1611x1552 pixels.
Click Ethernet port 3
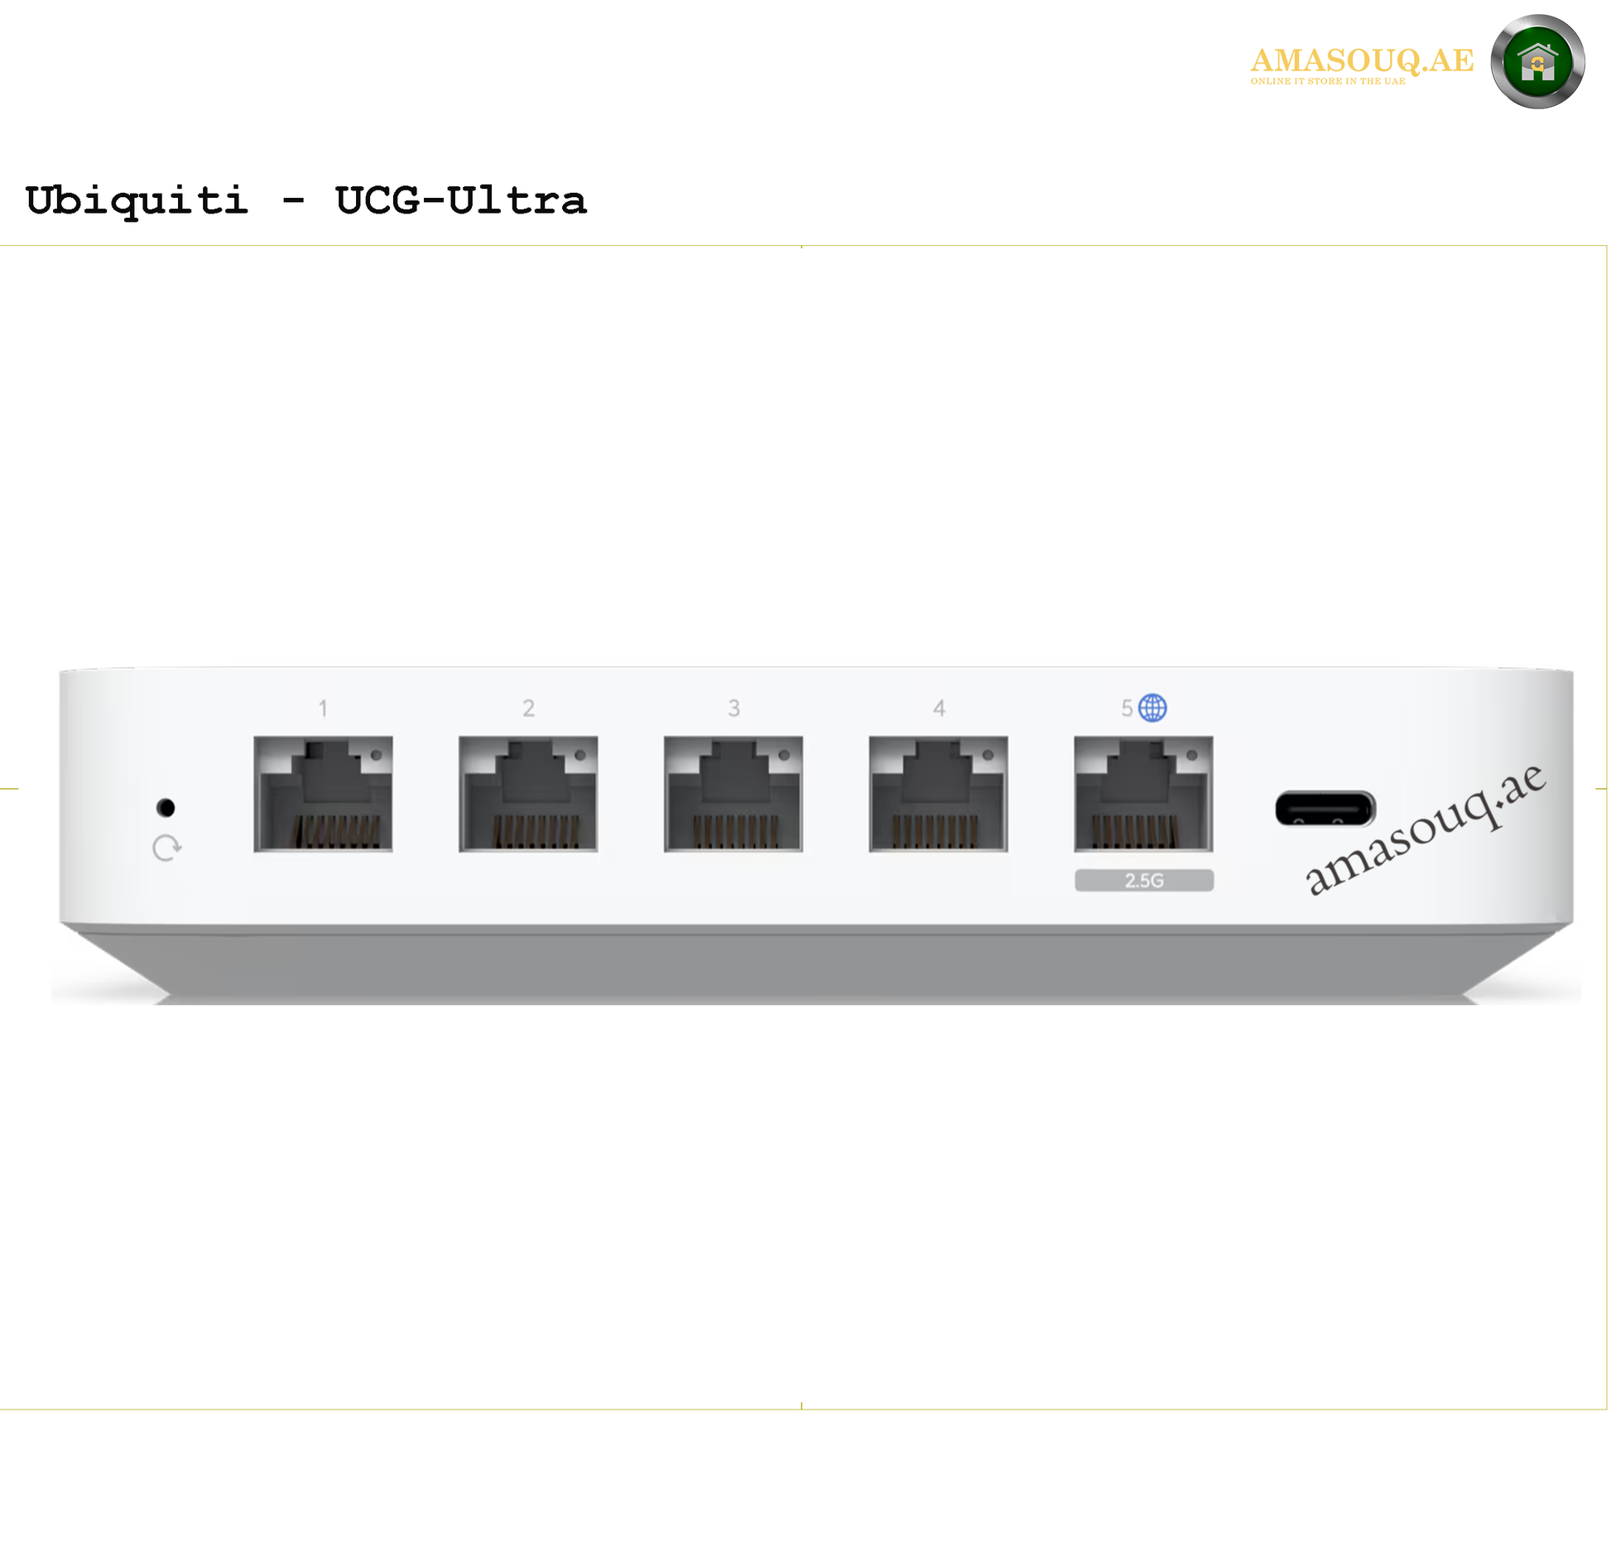(733, 794)
